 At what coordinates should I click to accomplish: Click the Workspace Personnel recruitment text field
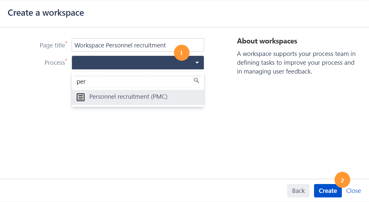pos(137,45)
